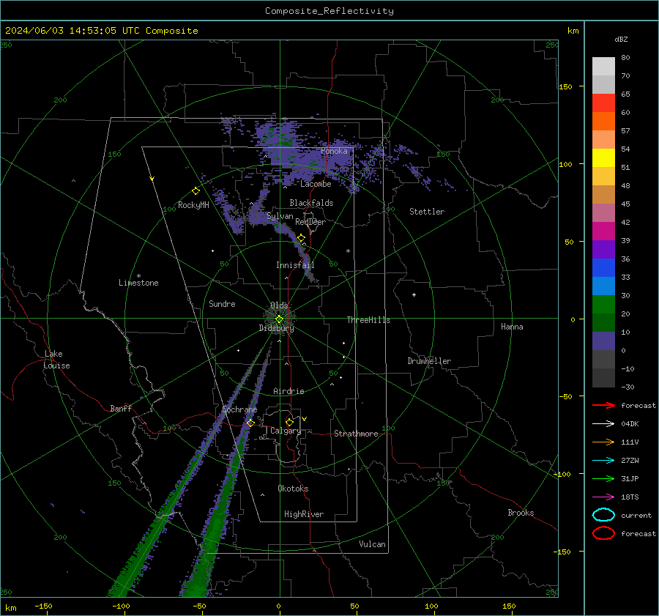
Task: Pick the green 31JP arrow legend icon
Action: click(603, 478)
